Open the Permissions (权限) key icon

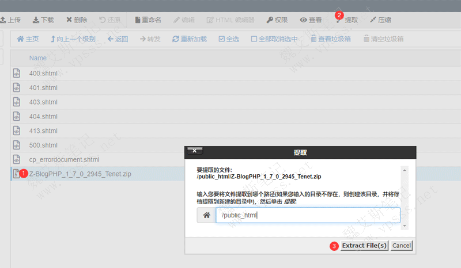coord(270,20)
